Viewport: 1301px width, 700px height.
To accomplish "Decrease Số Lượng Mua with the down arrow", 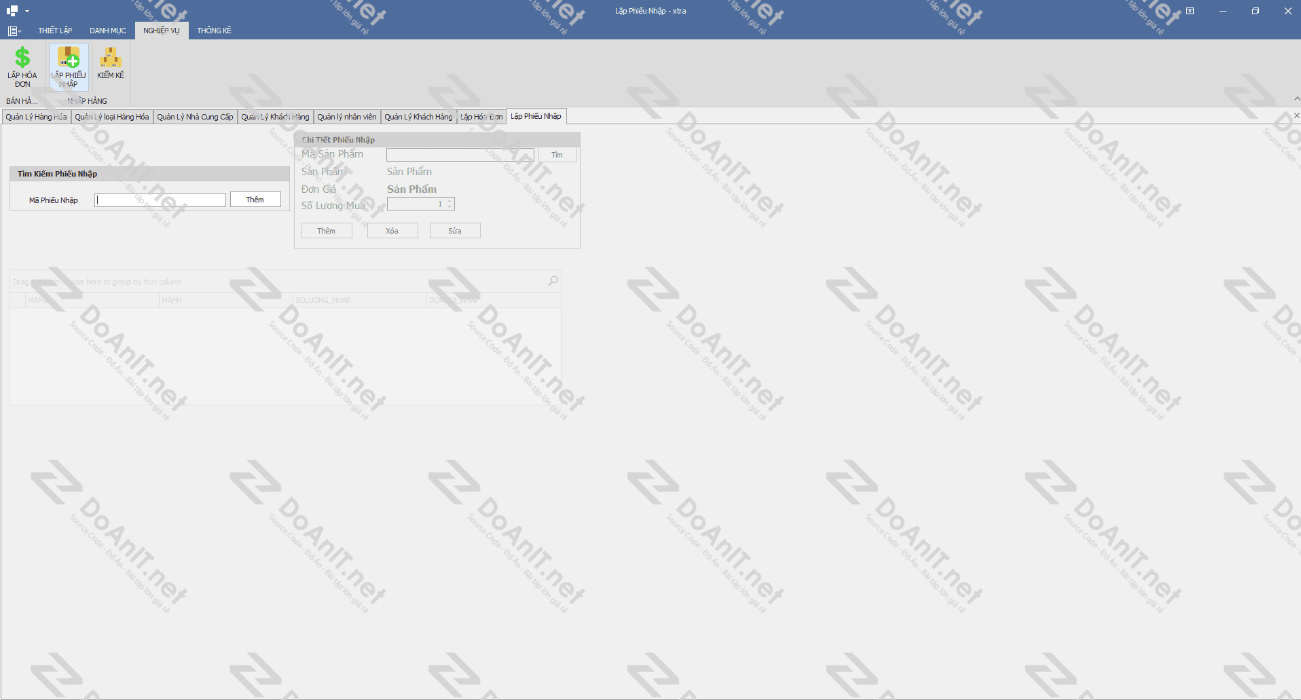I will click(450, 206).
